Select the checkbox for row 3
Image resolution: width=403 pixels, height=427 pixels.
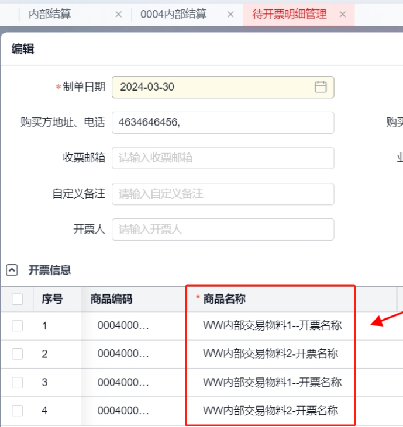point(18,383)
